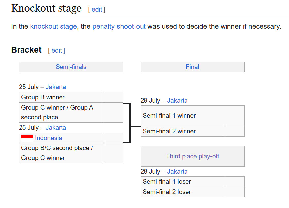Click Group C winner / Group A second place cell

click(x=61, y=112)
